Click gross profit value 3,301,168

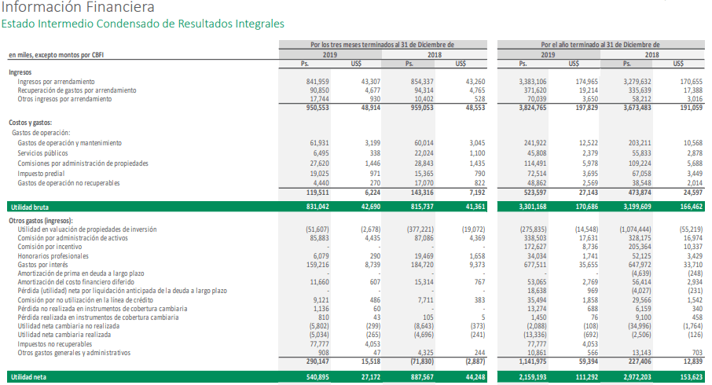(x=533, y=207)
